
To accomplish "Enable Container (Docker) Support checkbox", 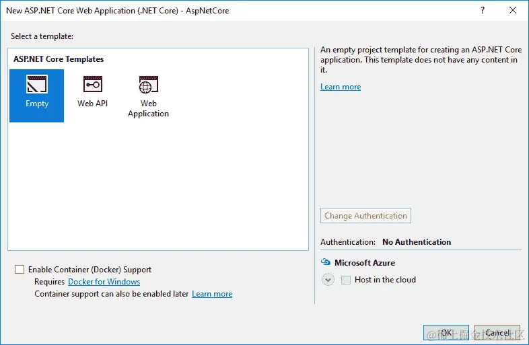I will (x=20, y=269).
